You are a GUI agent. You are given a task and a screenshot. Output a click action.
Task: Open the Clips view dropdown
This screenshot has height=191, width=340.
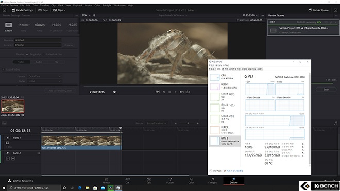click(59, 10)
